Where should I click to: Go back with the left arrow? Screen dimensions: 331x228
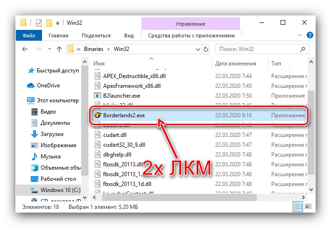(x=25, y=49)
